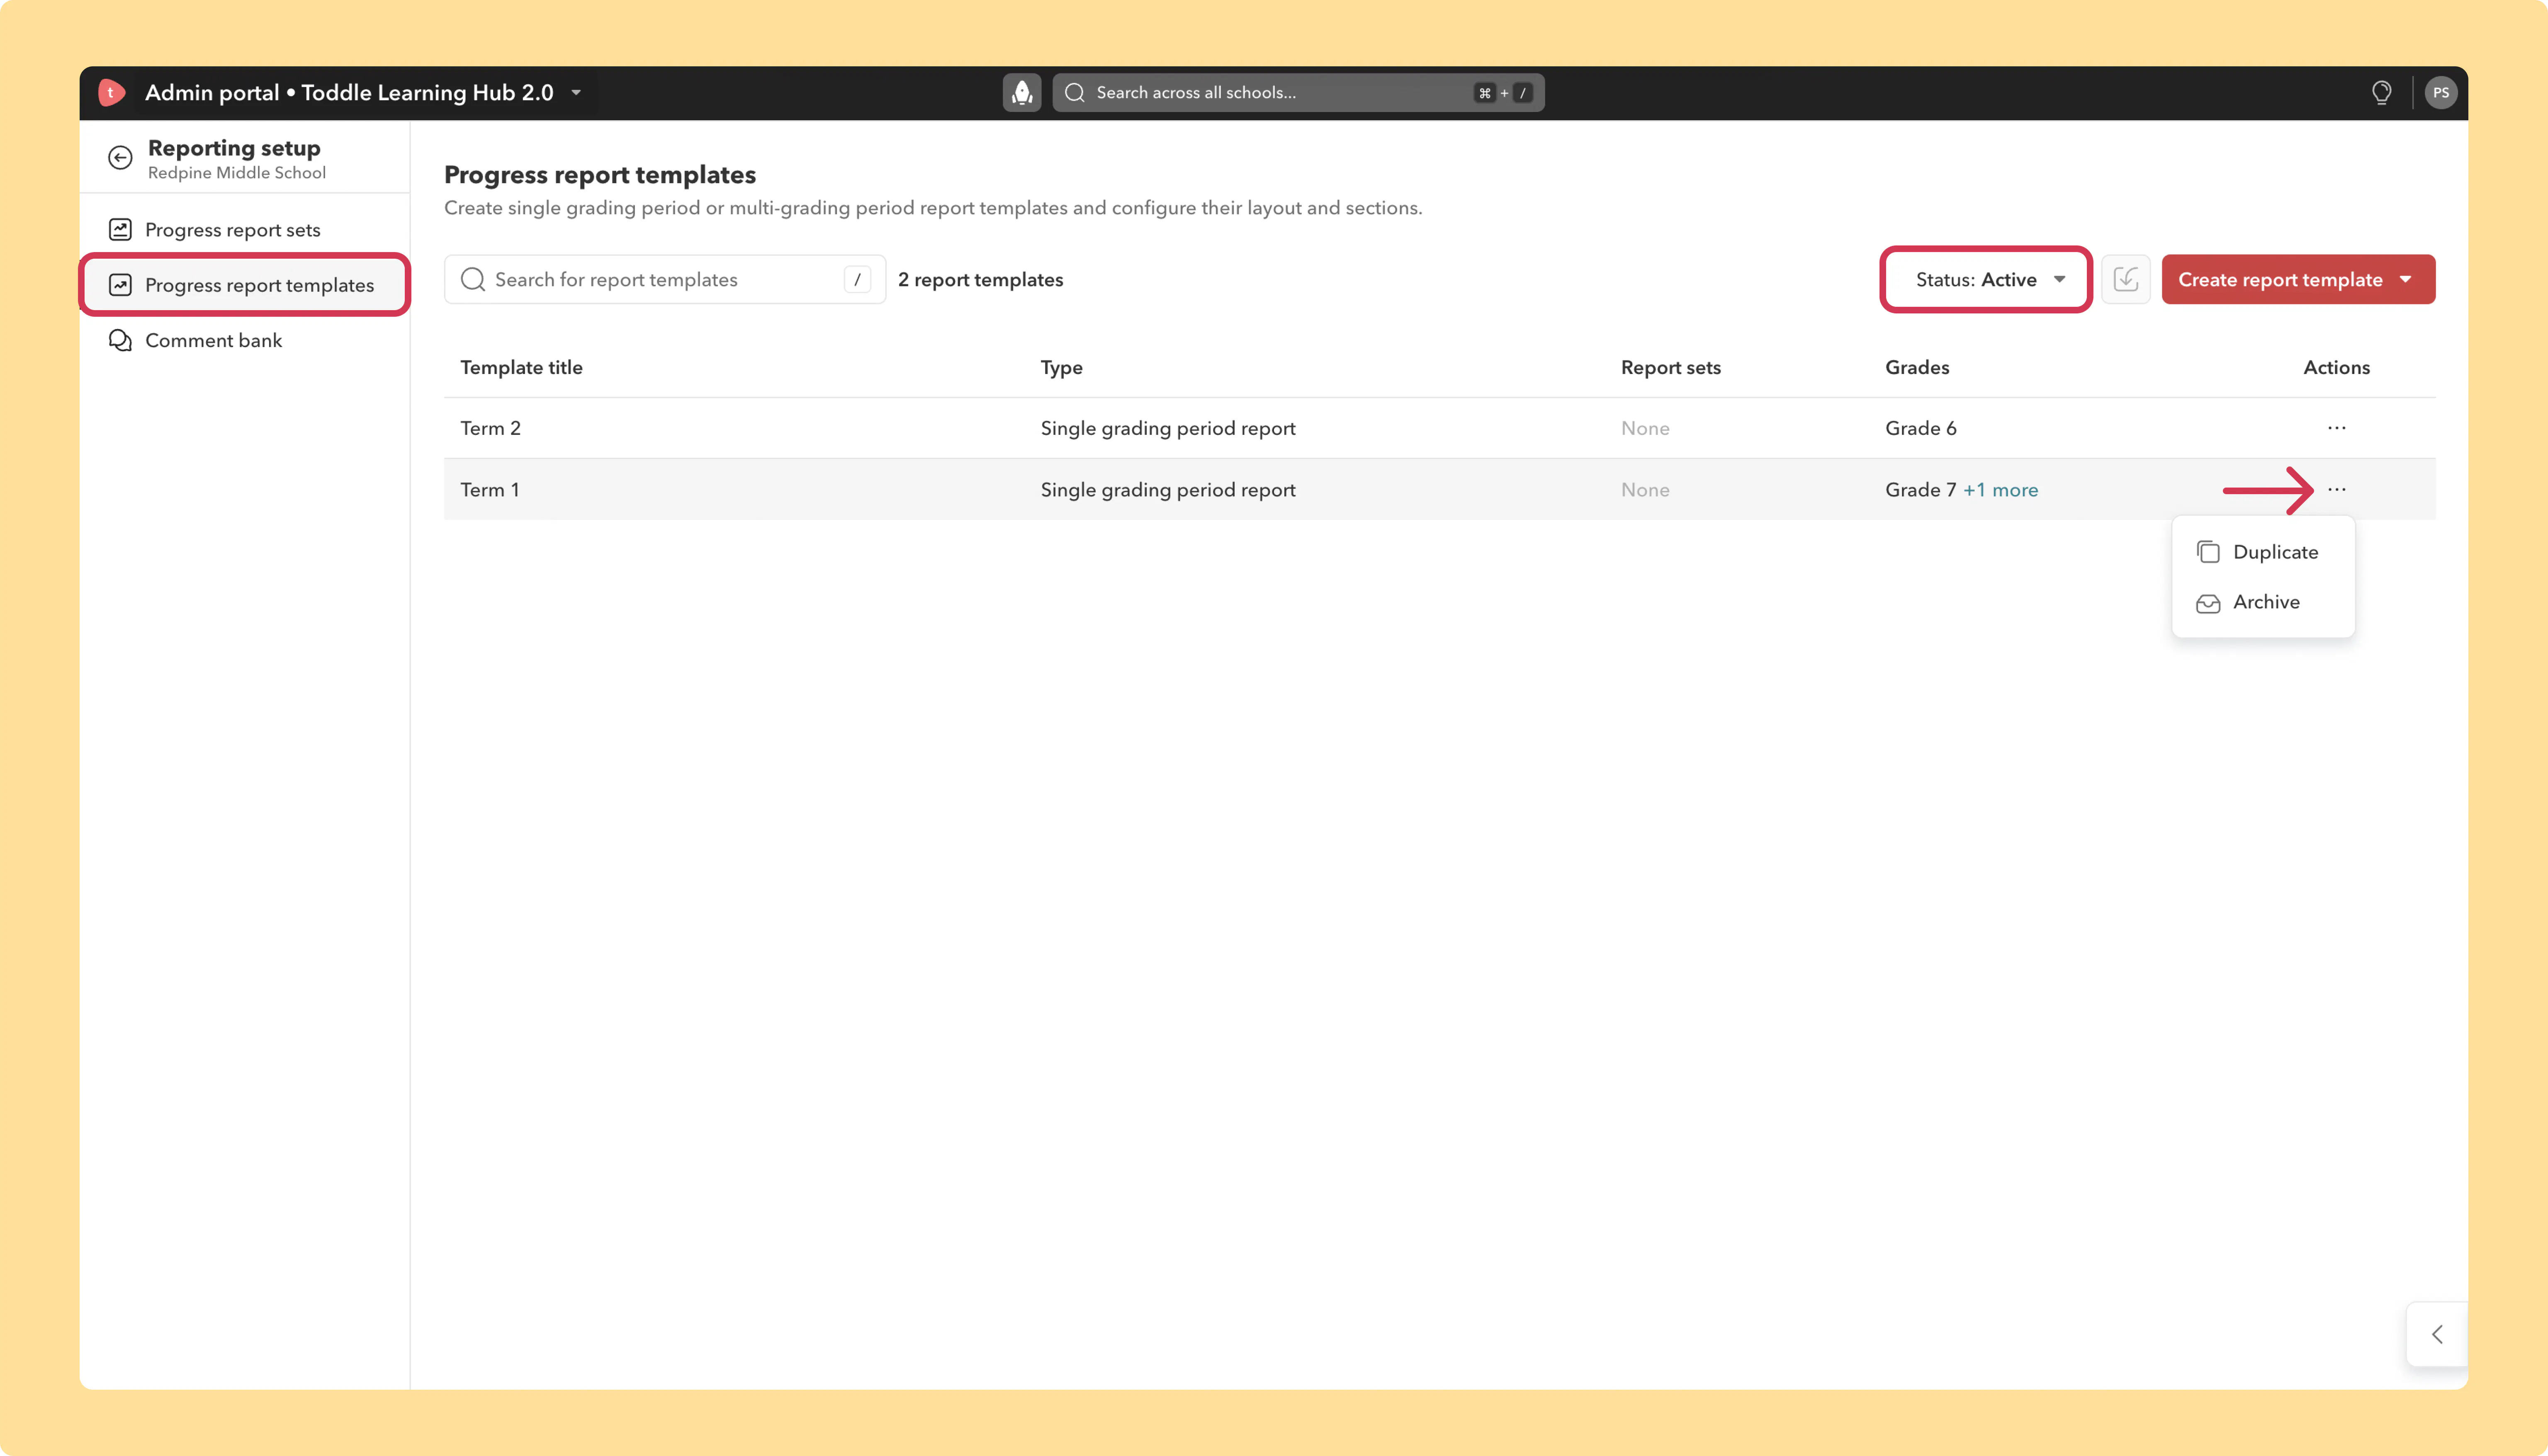This screenshot has height=1456, width=2548.
Task: Open the rocket launcher icon
Action: [x=1021, y=93]
